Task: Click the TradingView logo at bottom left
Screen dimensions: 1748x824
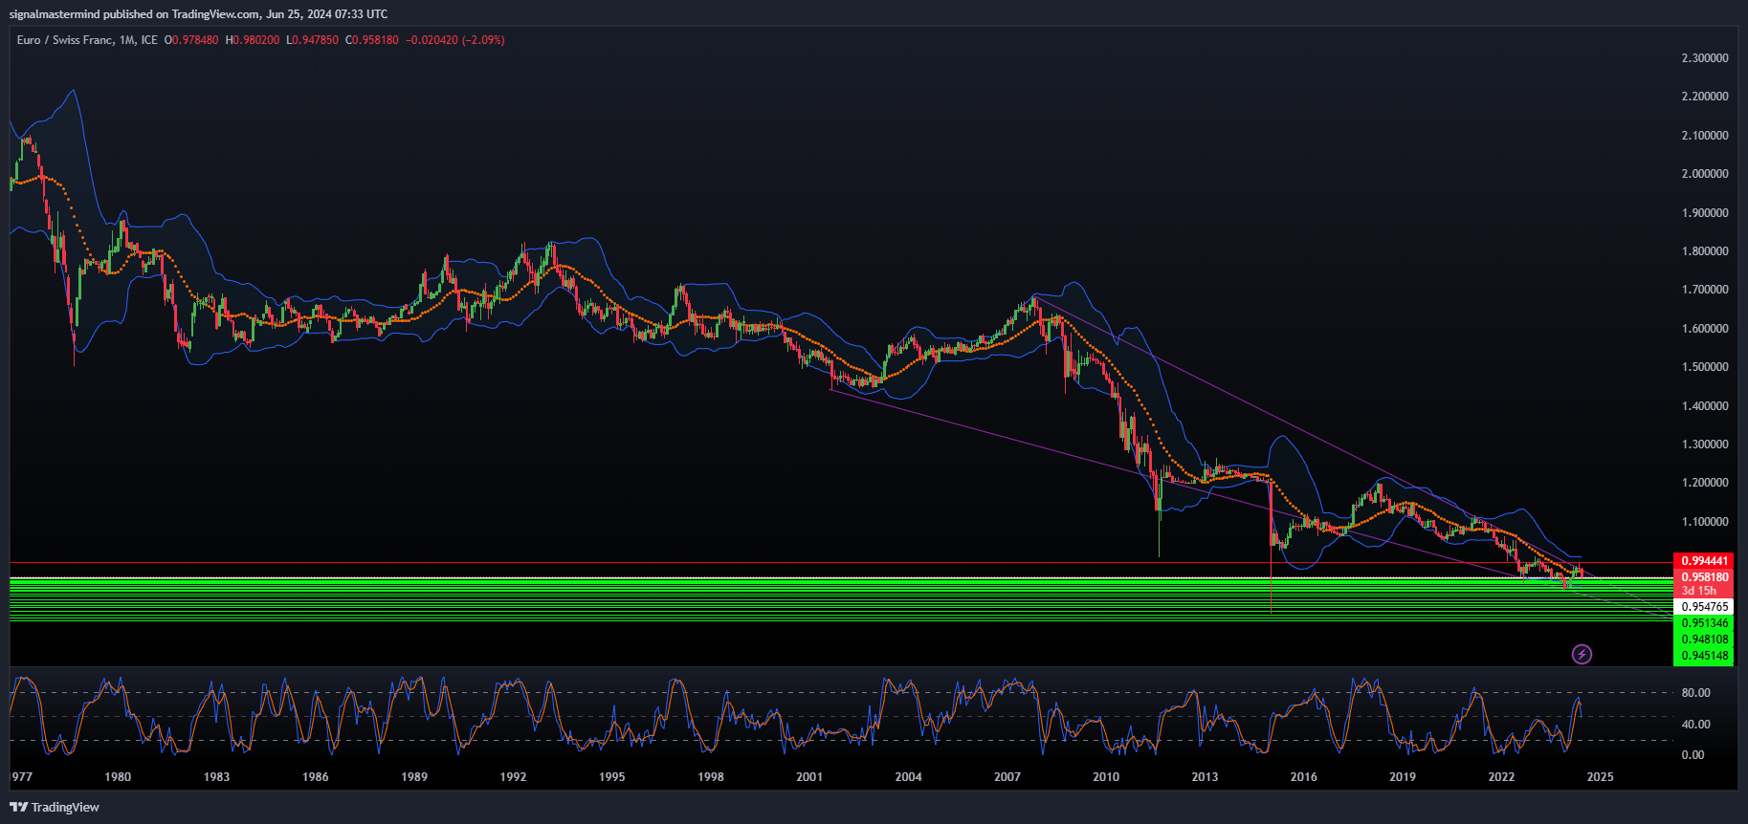Action: click(55, 807)
